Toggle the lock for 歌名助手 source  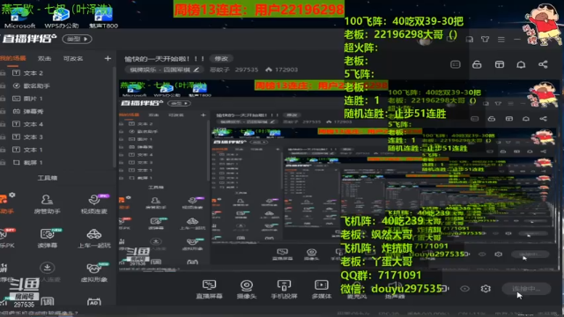pyautogui.click(x=3, y=86)
